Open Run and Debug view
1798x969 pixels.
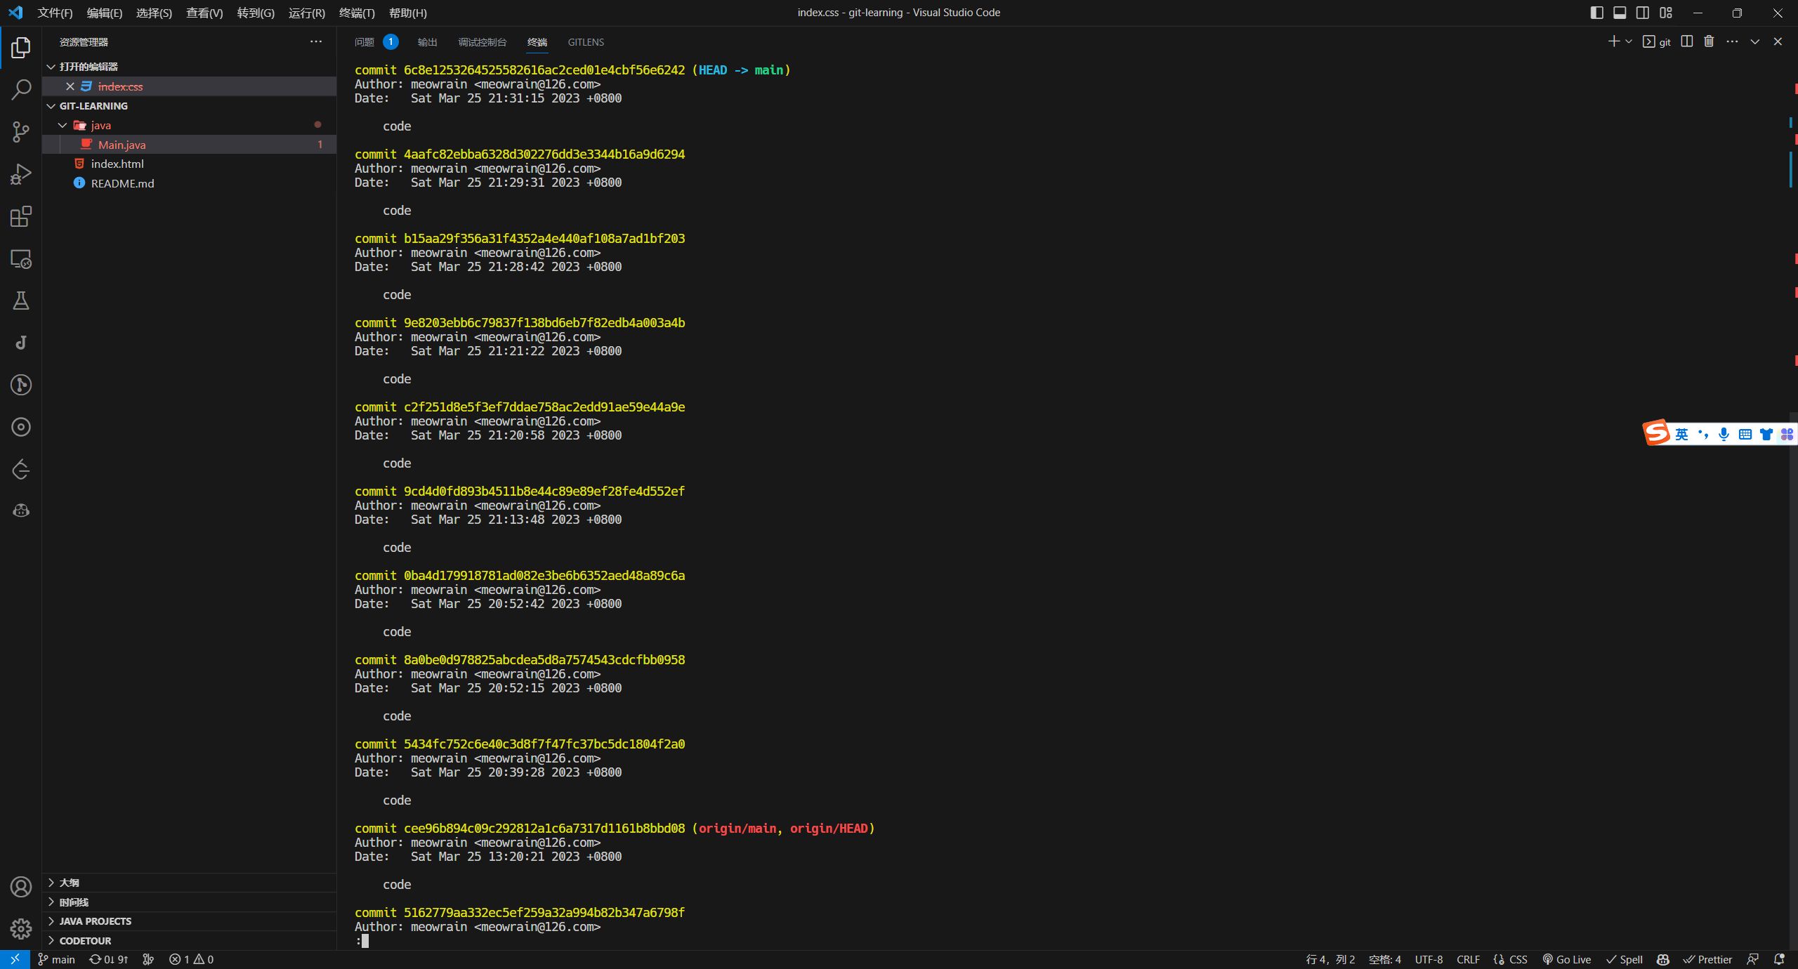pyautogui.click(x=21, y=174)
